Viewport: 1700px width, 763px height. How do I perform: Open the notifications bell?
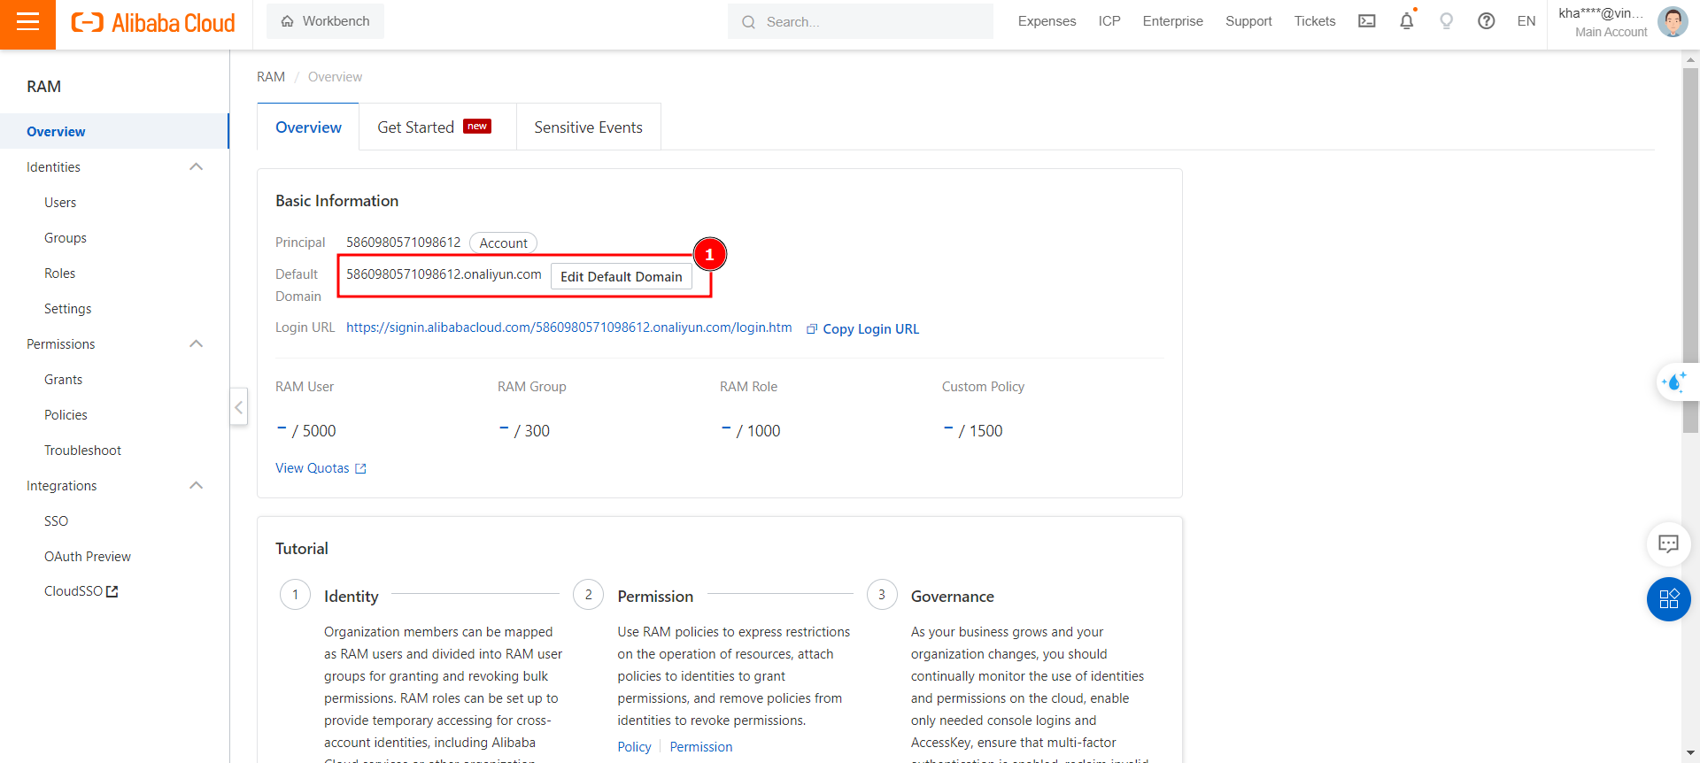[1406, 21]
